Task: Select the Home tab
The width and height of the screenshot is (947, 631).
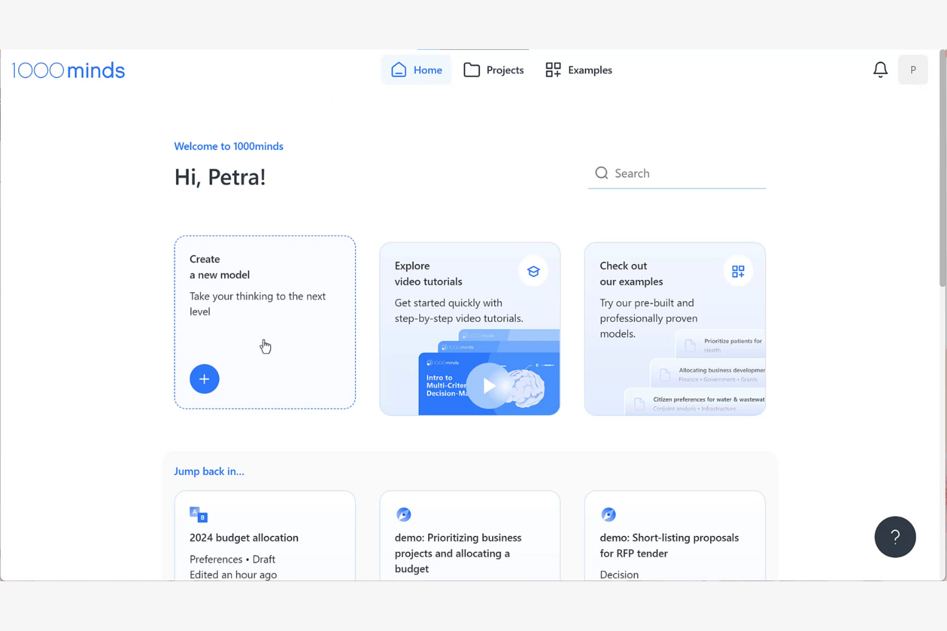Action: [x=416, y=70]
